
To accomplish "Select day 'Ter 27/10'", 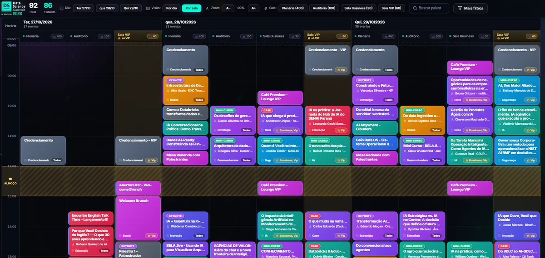I will pos(84,8).
